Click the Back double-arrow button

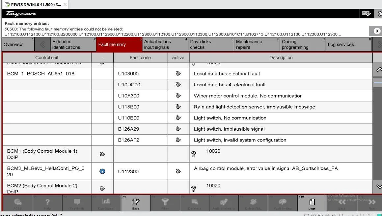(341, 203)
